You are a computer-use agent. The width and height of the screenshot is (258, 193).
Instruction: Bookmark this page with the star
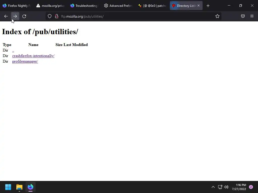pyautogui.click(x=217, y=16)
